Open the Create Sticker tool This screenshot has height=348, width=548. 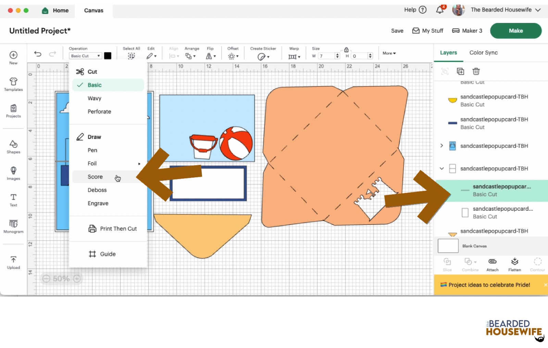[263, 56]
